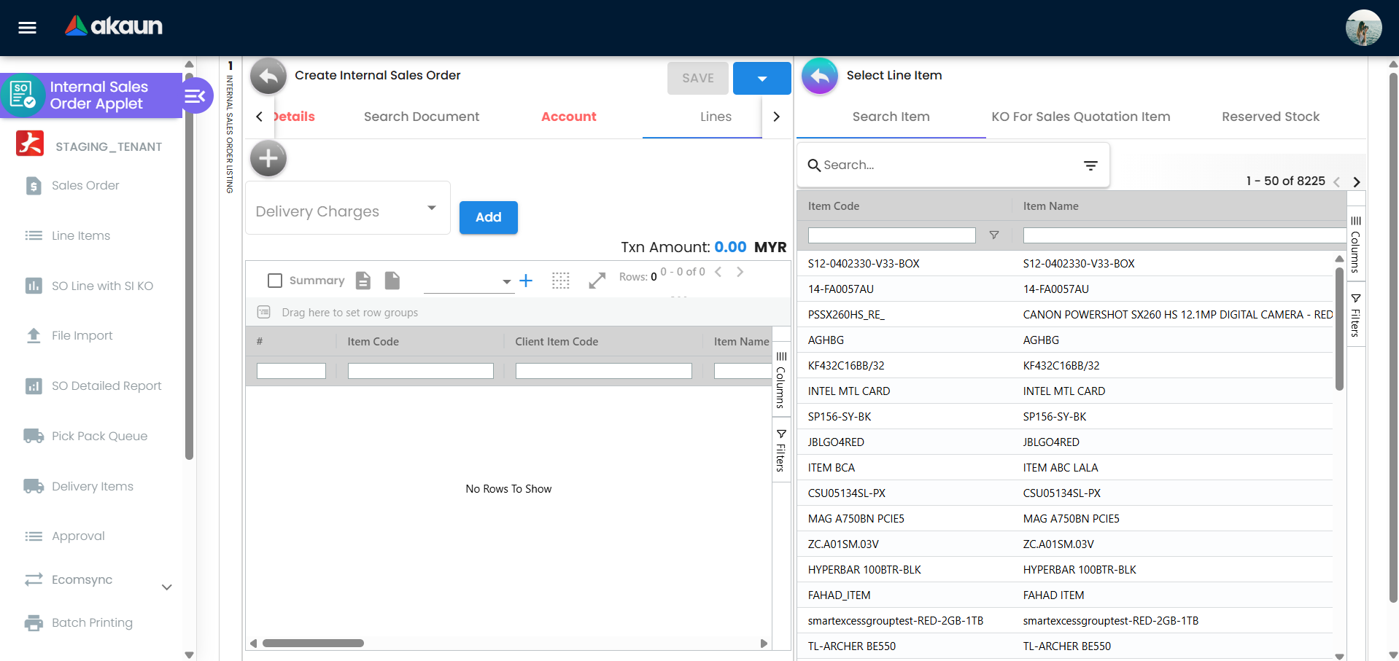Open search filter options icon in item search
Screen dimensions: 1399x661
coord(1090,165)
